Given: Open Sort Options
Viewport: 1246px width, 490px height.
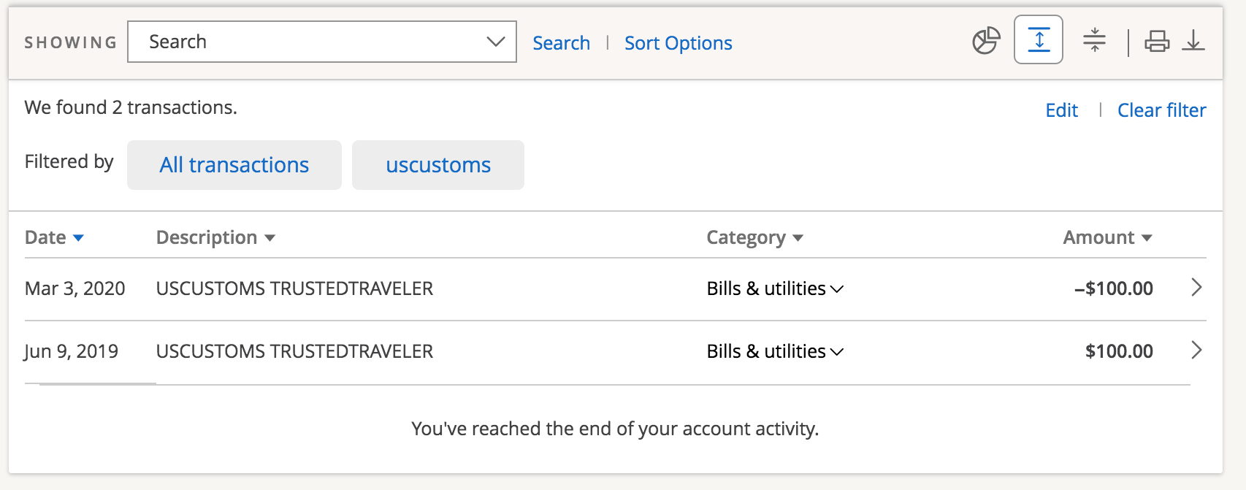Looking at the screenshot, I should click(x=678, y=43).
